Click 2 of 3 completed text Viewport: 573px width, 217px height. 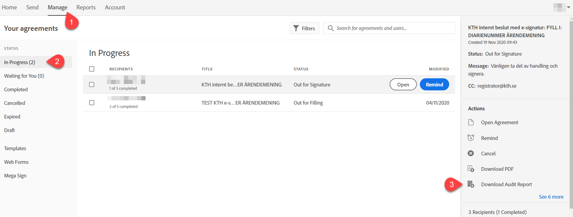tap(123, 106)
